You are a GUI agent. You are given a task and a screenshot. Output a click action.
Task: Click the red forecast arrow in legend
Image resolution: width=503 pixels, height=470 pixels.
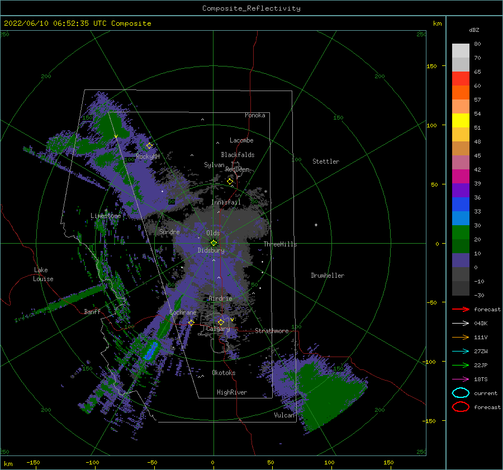[x=461, y=309]
